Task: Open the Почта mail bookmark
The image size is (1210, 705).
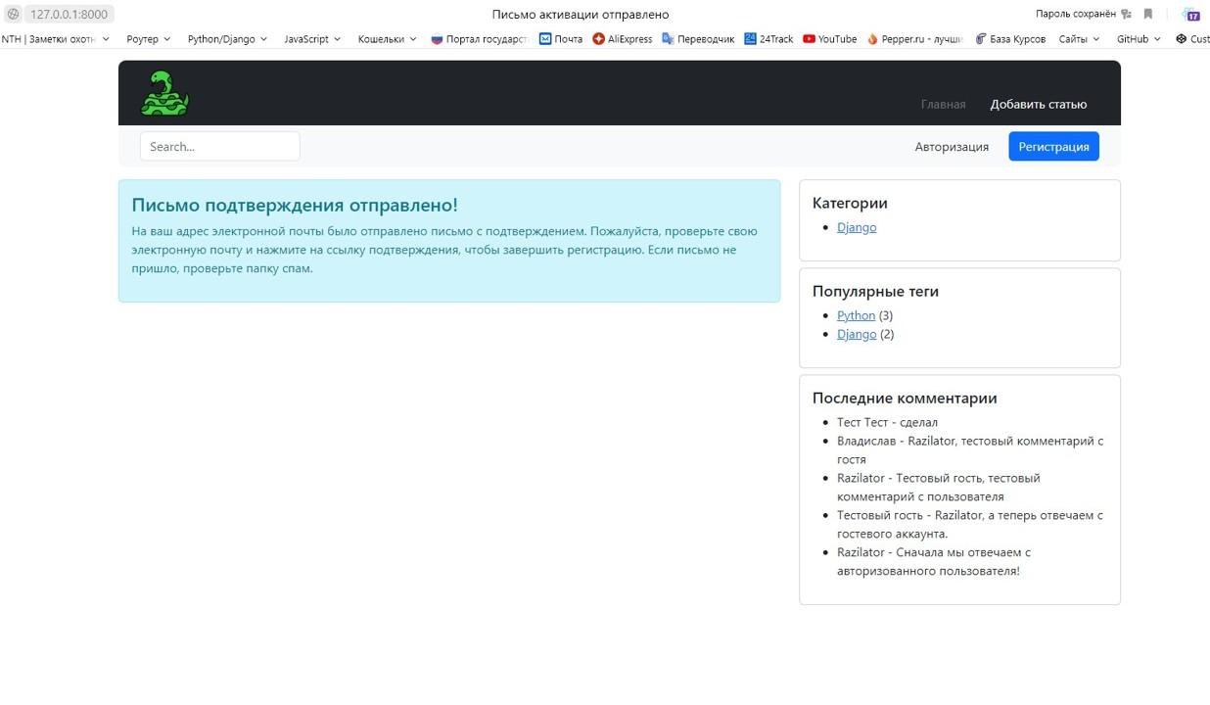Action: coord(561,39)
